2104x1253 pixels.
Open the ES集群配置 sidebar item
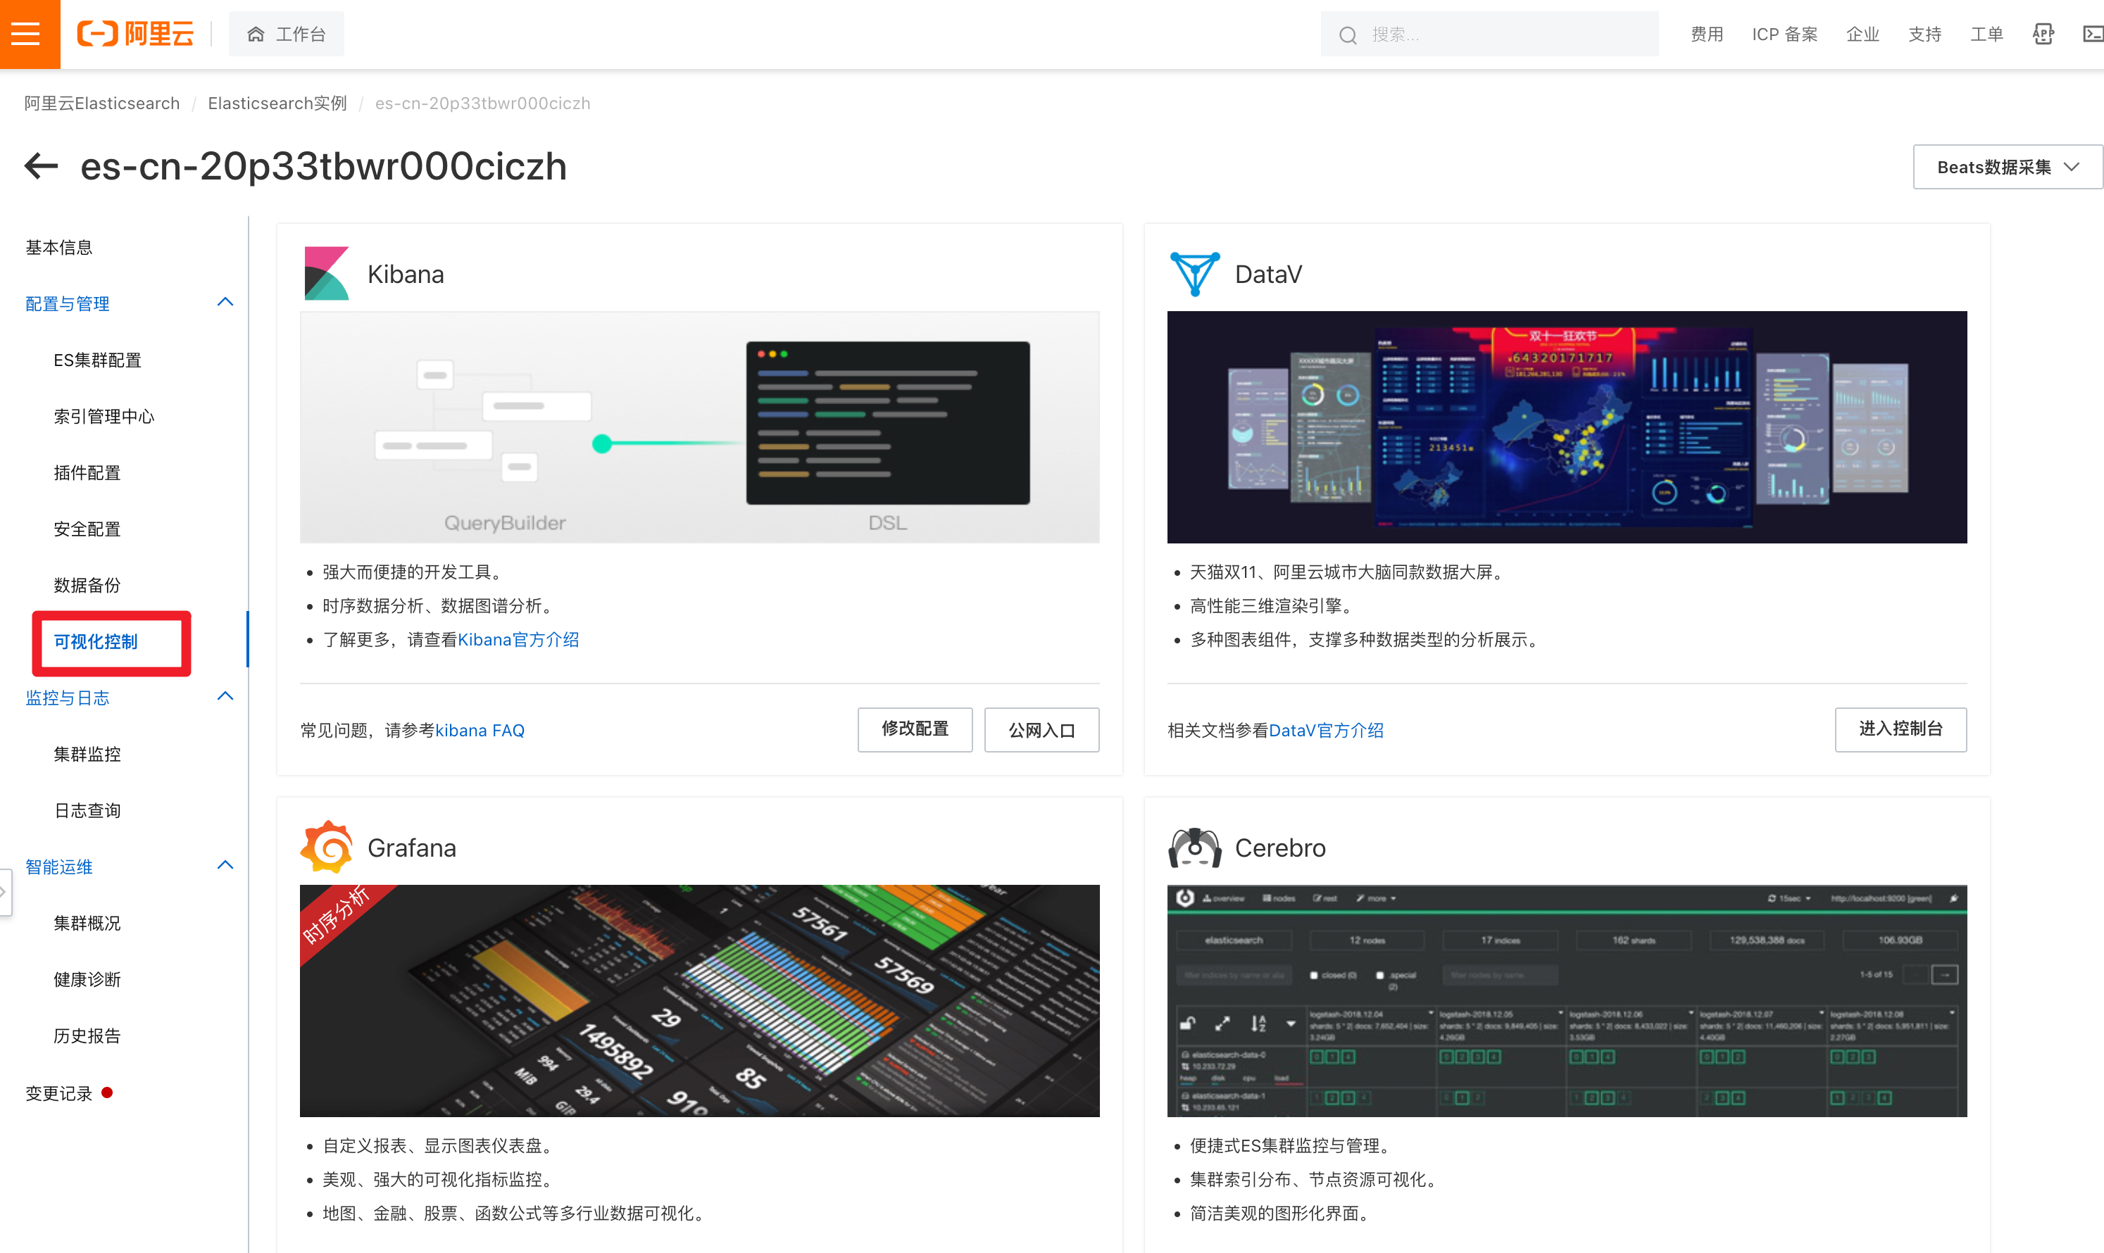tap(97, 360)
